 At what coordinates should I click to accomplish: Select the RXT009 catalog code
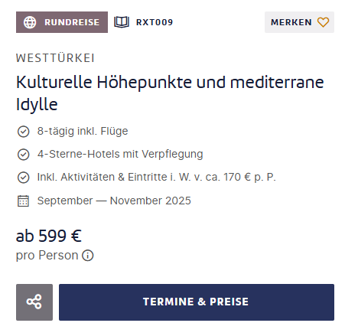point(155,22)
